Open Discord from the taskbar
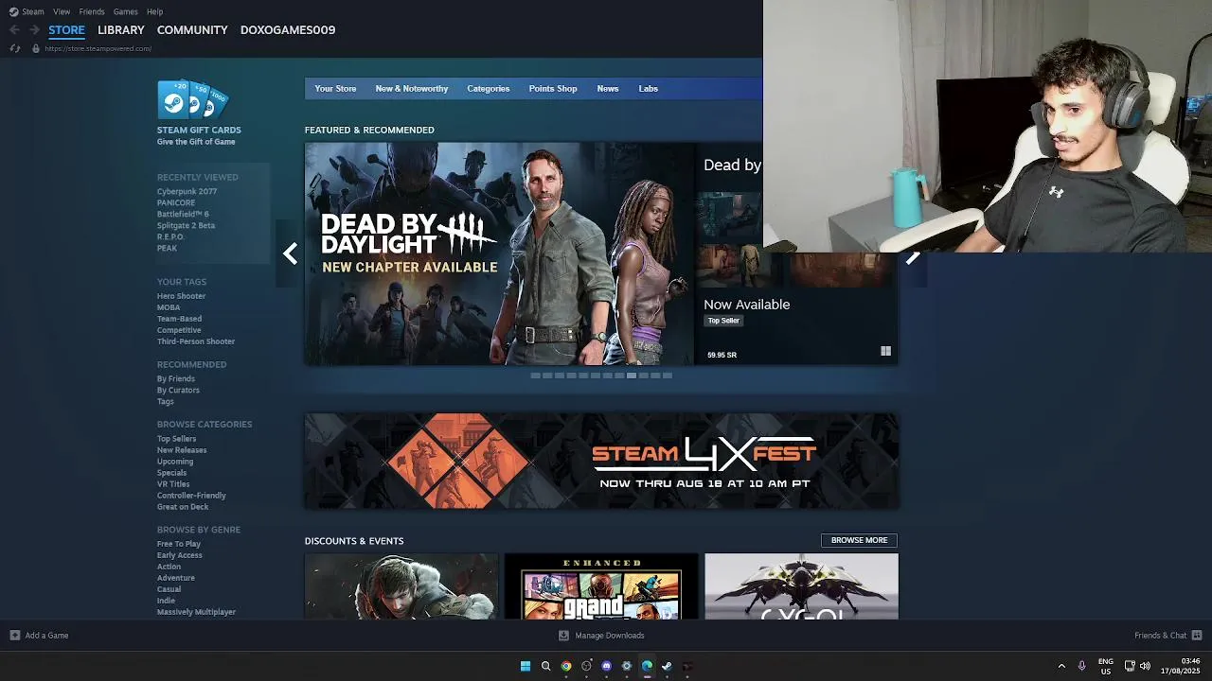Image resolution: width=1212 pixels, height=681 pixels. [607, 666]
